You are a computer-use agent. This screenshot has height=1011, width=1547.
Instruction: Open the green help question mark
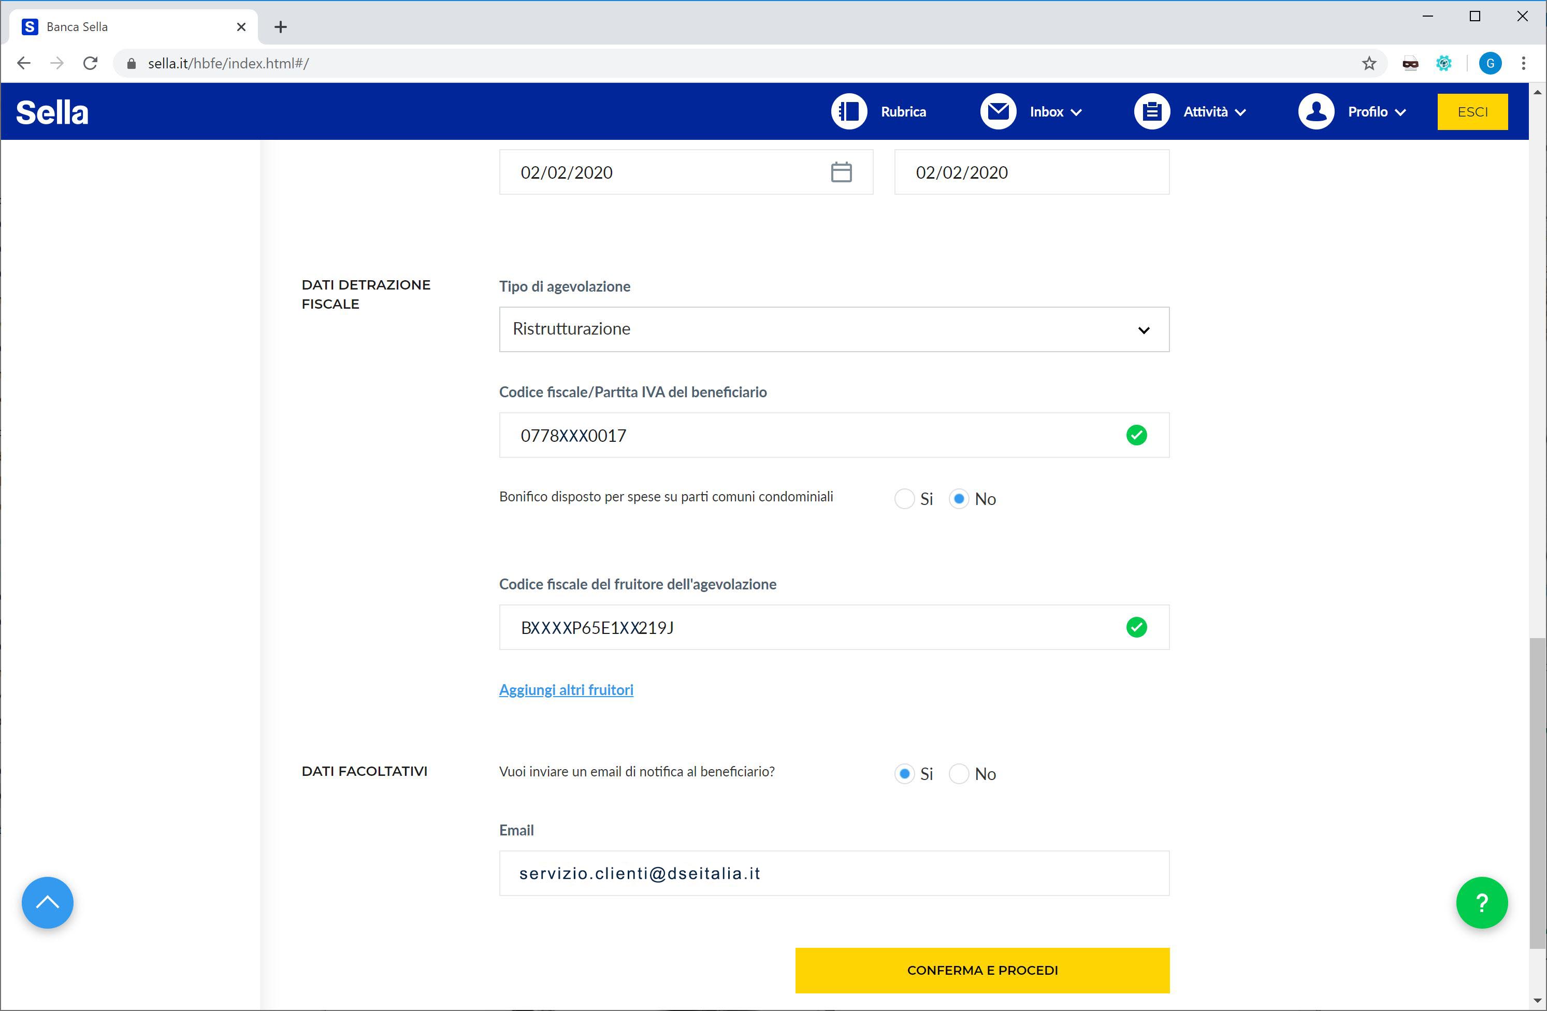(x=1481, y=902)
